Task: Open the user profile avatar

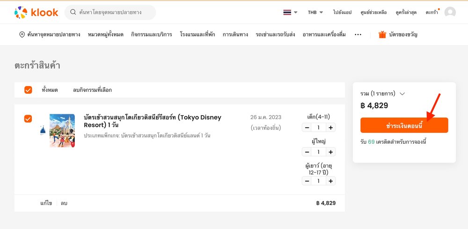Action: [x=450, y=12]
